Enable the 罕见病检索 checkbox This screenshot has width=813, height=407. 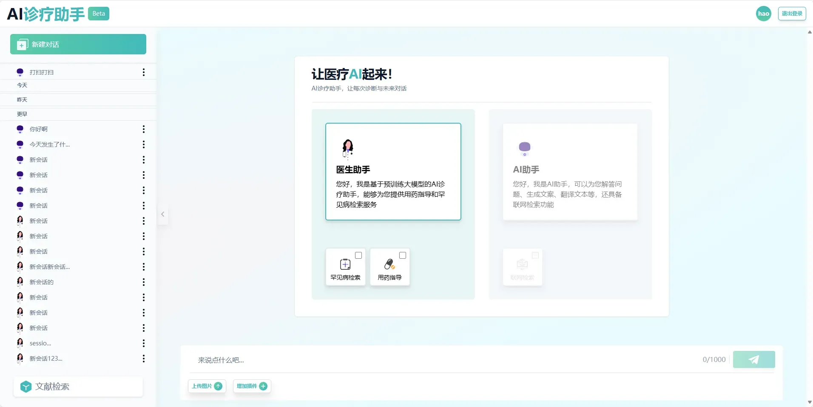(358, 255)
